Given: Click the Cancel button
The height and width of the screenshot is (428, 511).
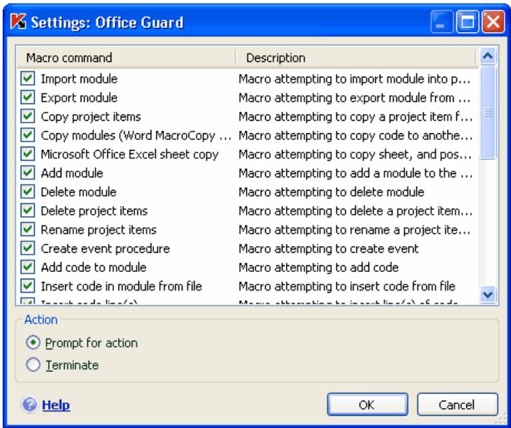Looking at the screenshot, I should click(457, 405).
